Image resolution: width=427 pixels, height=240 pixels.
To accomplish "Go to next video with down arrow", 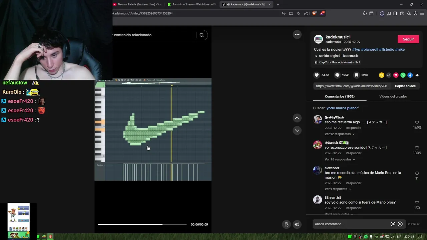I will click(297, 130).
